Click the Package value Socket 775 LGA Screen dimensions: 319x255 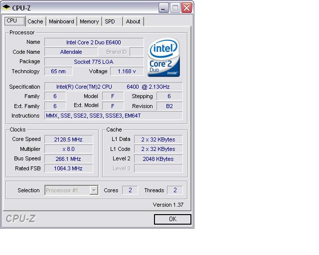tap(94, 62)
